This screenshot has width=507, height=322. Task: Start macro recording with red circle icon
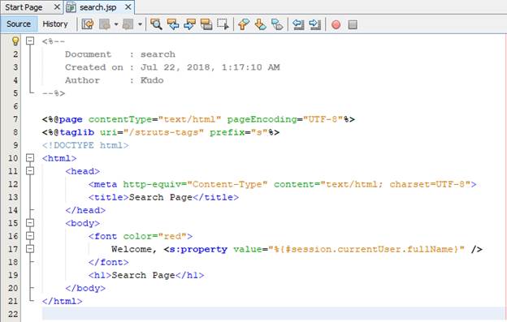click(x=336, y=24)
